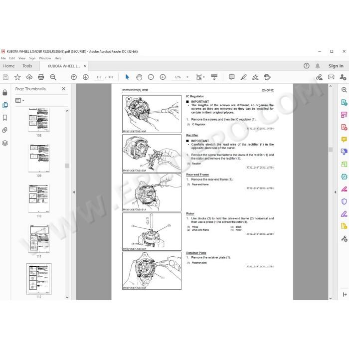Select page 111 thumbnail
349x349 pixels.
pyautogui.click(x=39, y=239)
